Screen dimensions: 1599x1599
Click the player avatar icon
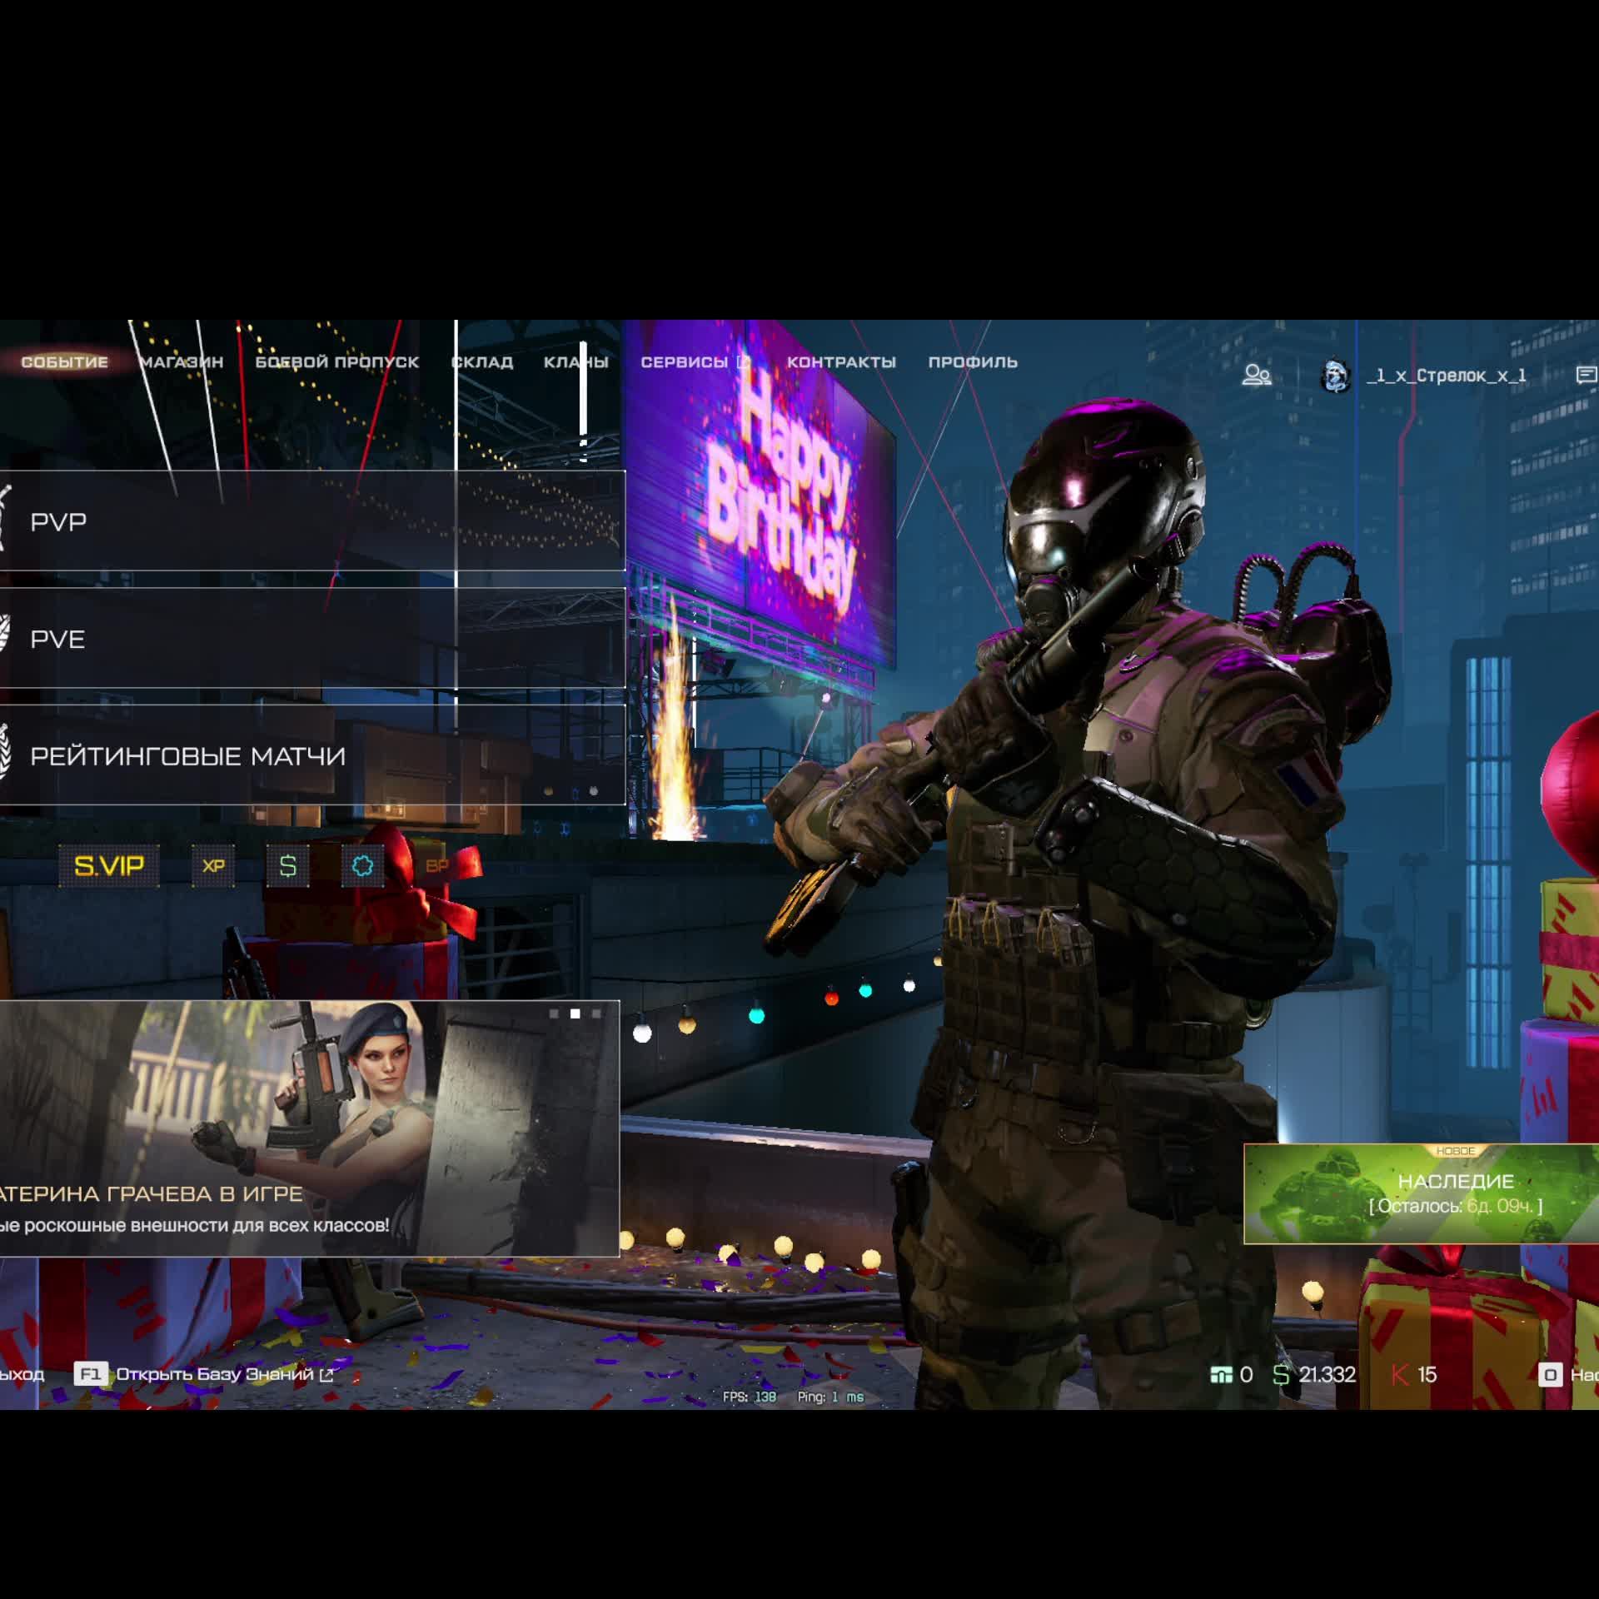pos(1335,376)
